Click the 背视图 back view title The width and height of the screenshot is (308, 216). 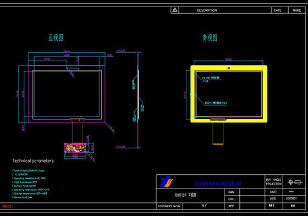(210, 37)
